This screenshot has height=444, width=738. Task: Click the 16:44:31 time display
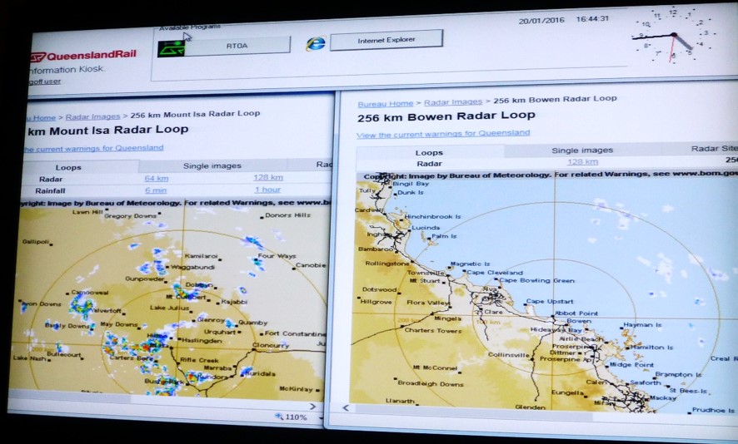point(592,19)
